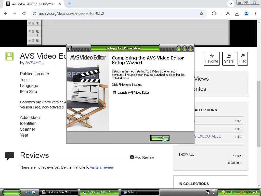The height and width of the screenshot is (196, 261).
Task: Toggle Launch AVS Video Editor checkbox
Action: click(114, 92)
